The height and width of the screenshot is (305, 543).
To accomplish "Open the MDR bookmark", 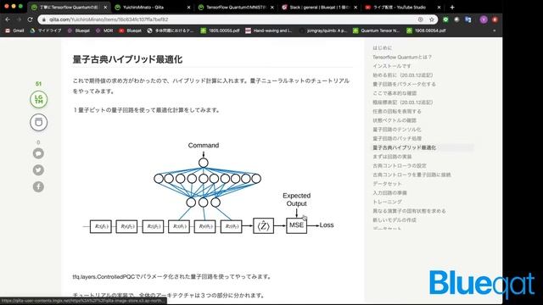I will [x=104, y=30].
